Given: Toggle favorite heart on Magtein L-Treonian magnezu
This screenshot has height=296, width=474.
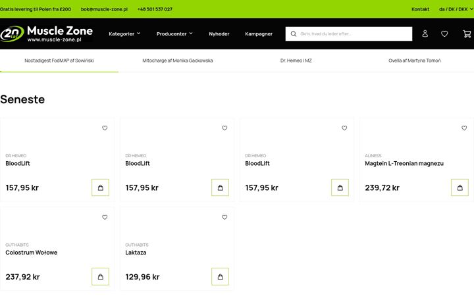Looking at the screenshot, I should coord(464,128).
